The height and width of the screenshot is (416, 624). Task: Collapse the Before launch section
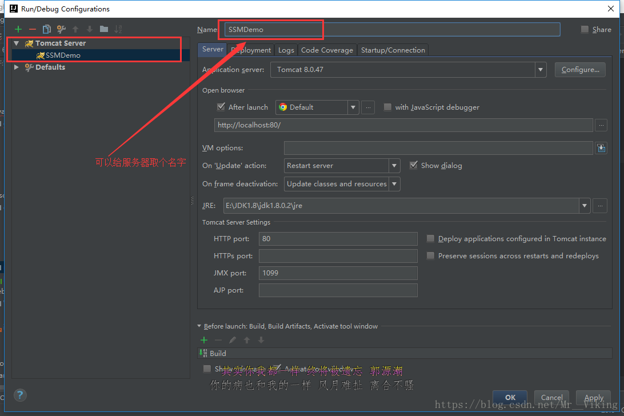(x=199, y=326)
